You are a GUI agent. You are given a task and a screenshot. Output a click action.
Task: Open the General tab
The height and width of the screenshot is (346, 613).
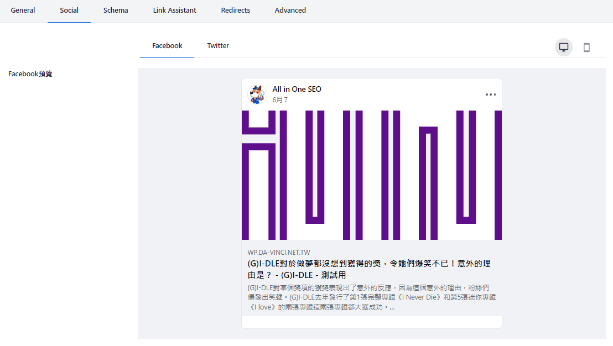(23, 11)
